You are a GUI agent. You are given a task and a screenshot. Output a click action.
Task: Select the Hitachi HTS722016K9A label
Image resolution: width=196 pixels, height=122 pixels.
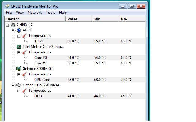41,85
